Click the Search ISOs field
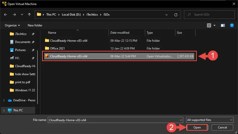The image size is (238, 134). 209,15
